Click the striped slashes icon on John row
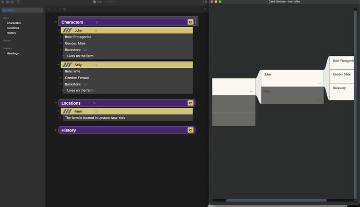The image size is (360, 207). (x=67, y=30)
